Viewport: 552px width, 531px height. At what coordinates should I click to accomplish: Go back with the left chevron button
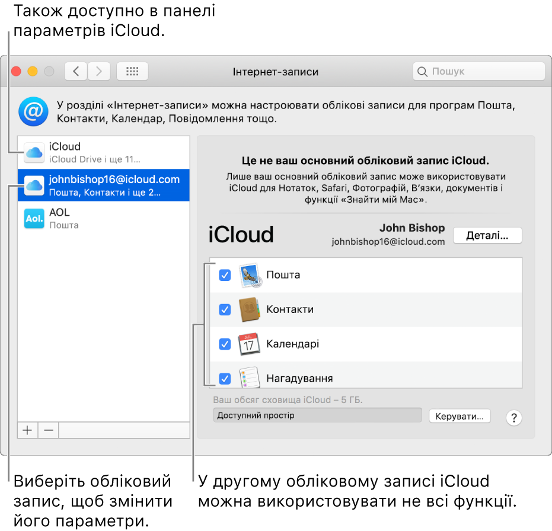pos(76,72)
